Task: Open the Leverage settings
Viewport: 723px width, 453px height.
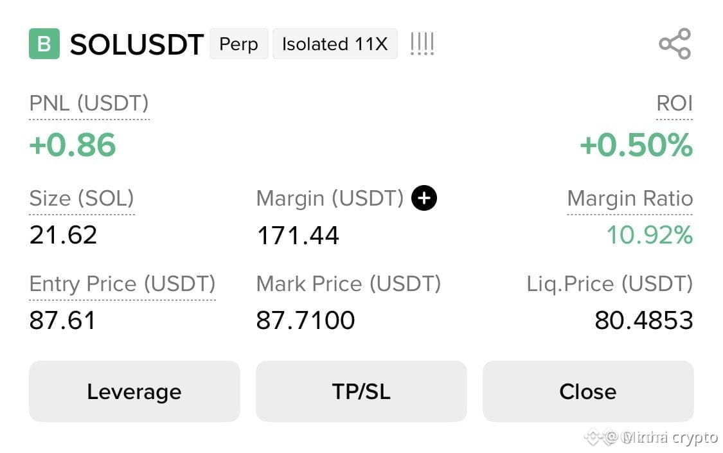Action: coord(134,391)
